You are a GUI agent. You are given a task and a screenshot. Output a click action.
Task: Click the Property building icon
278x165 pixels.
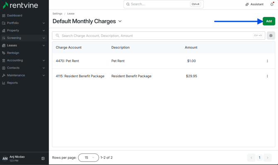coord(4,31)
